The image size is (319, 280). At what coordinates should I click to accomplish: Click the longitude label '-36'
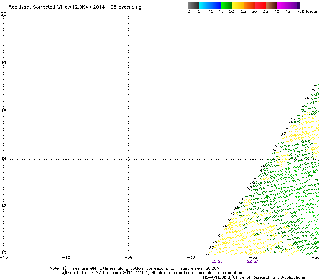pos(191,258)
